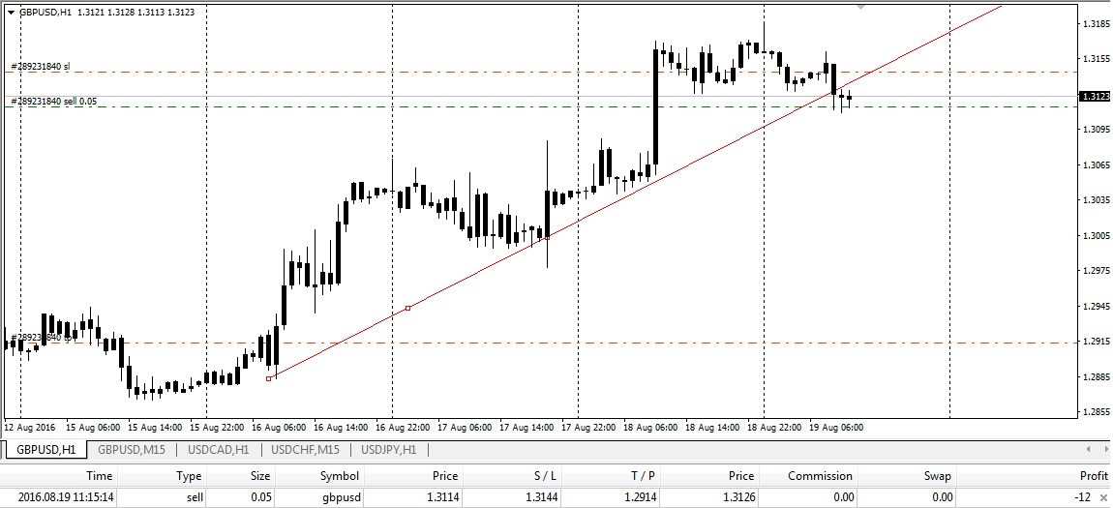Select trendline anchor at 17 Aug candle
Image resolution: width=1113 pixels, height=508 pixels.
click(547, 238)
